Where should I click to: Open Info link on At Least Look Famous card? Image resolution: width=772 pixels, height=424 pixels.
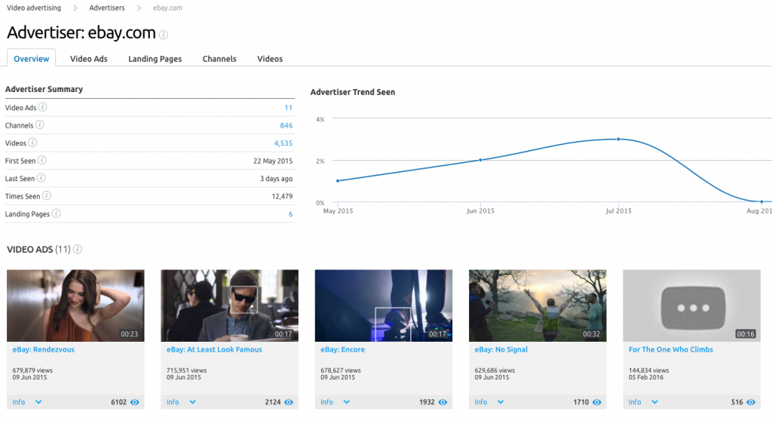pos(173,402)
